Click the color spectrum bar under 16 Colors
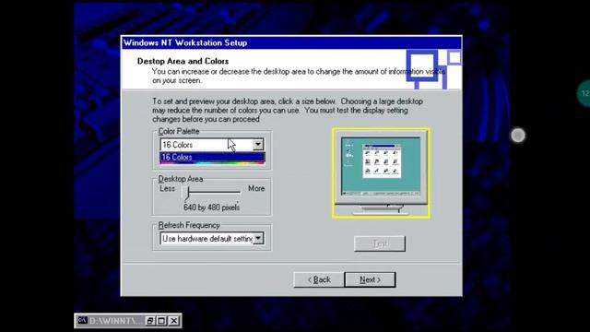Screen dimensions: 590x332 point(212,163)
